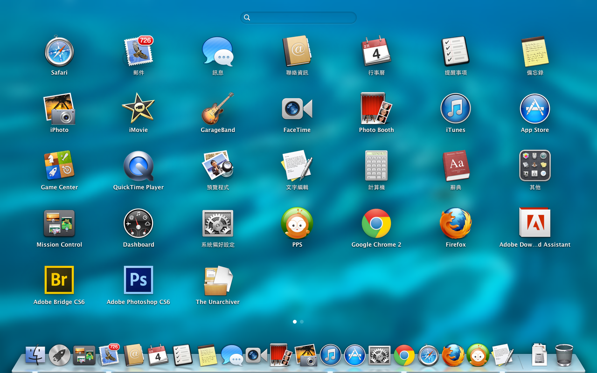Open Calendar (行事曆) in Launchpad grid
This screenshot has height=373, width=597.
tap(376, 51)
